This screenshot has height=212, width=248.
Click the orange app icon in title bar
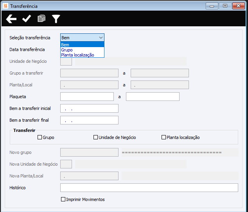tap(5, 6)
